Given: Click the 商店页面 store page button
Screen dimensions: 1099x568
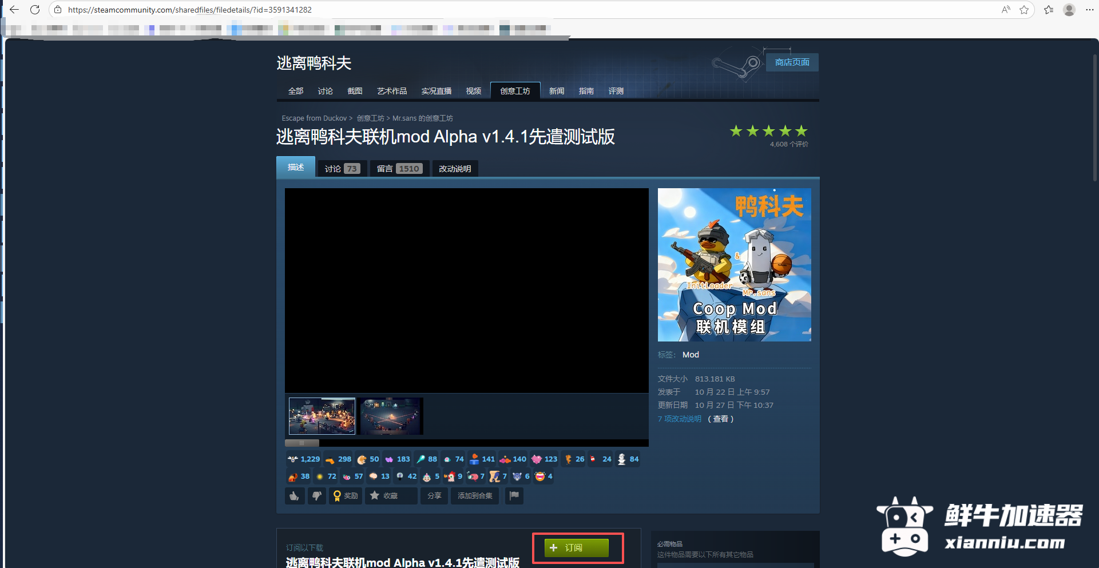Looking at the screenshot, I should coord(792,62).
